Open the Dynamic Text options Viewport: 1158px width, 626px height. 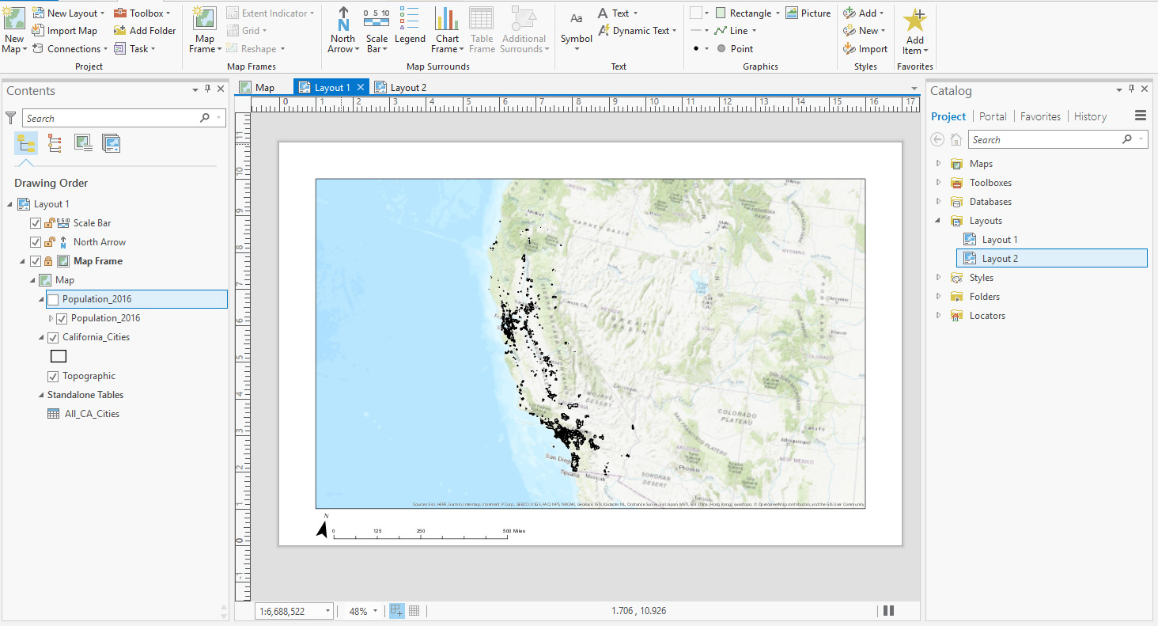[637, 30]
